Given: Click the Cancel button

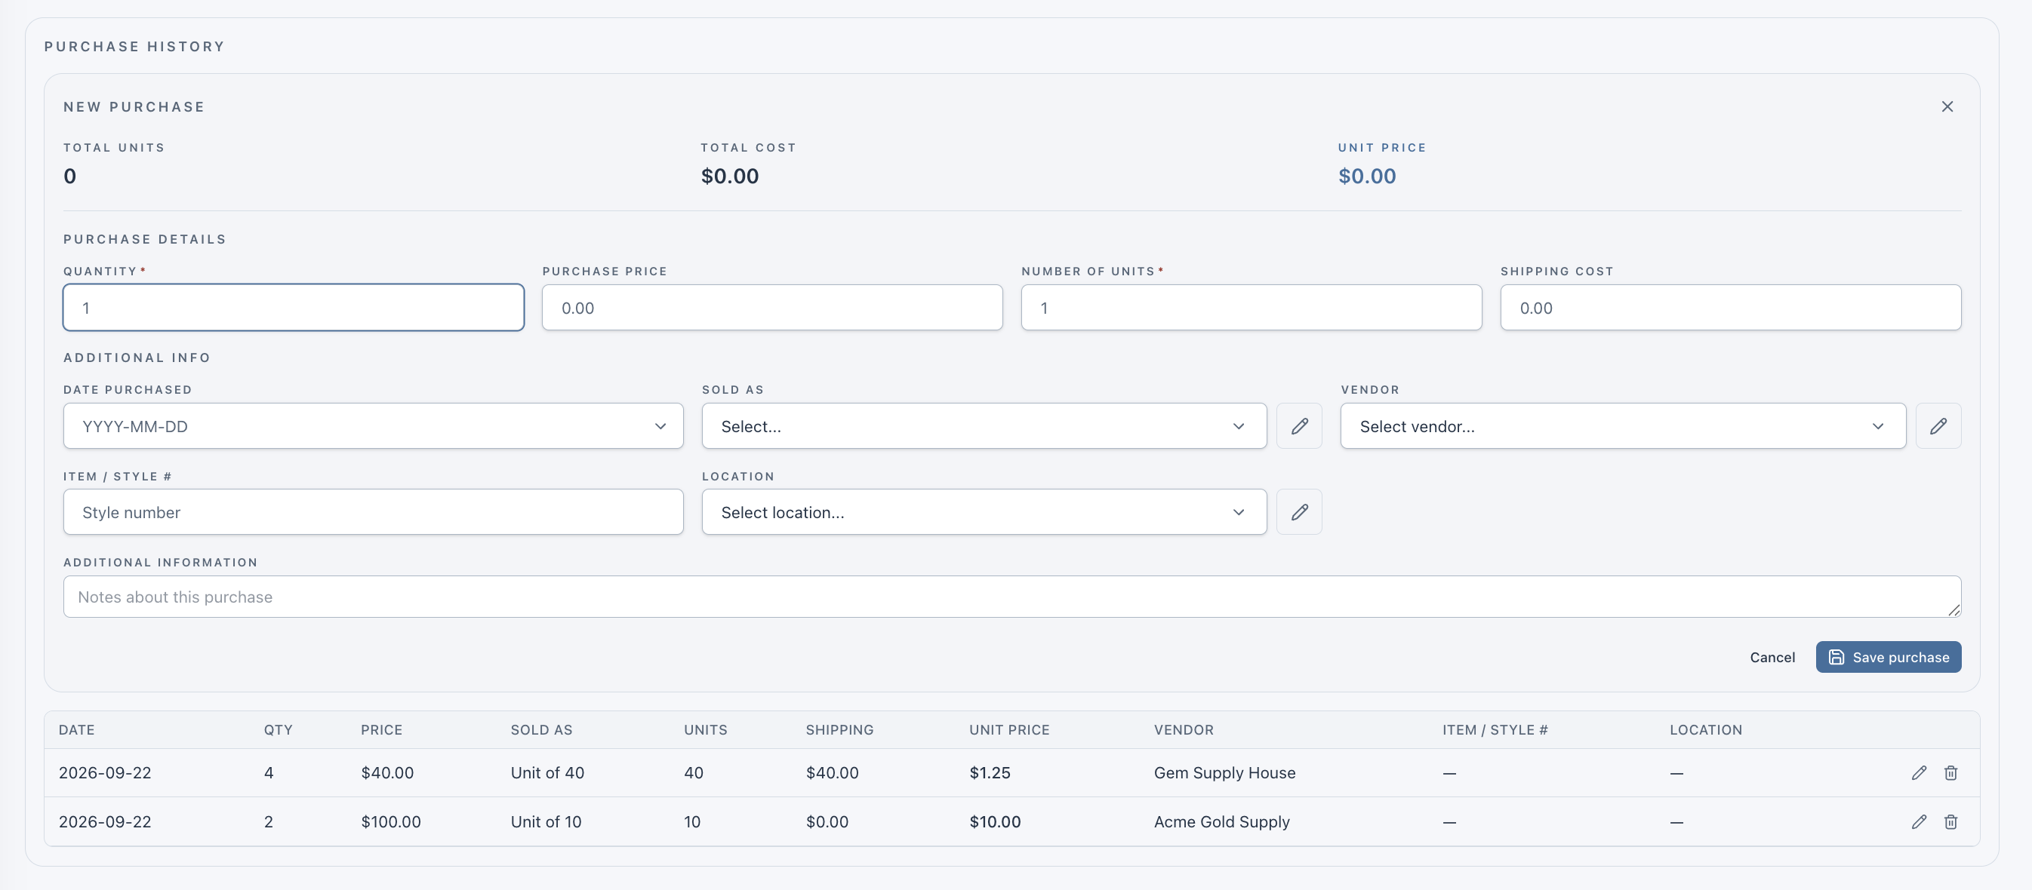Looking at the screenshot, I should [1772, 658].
